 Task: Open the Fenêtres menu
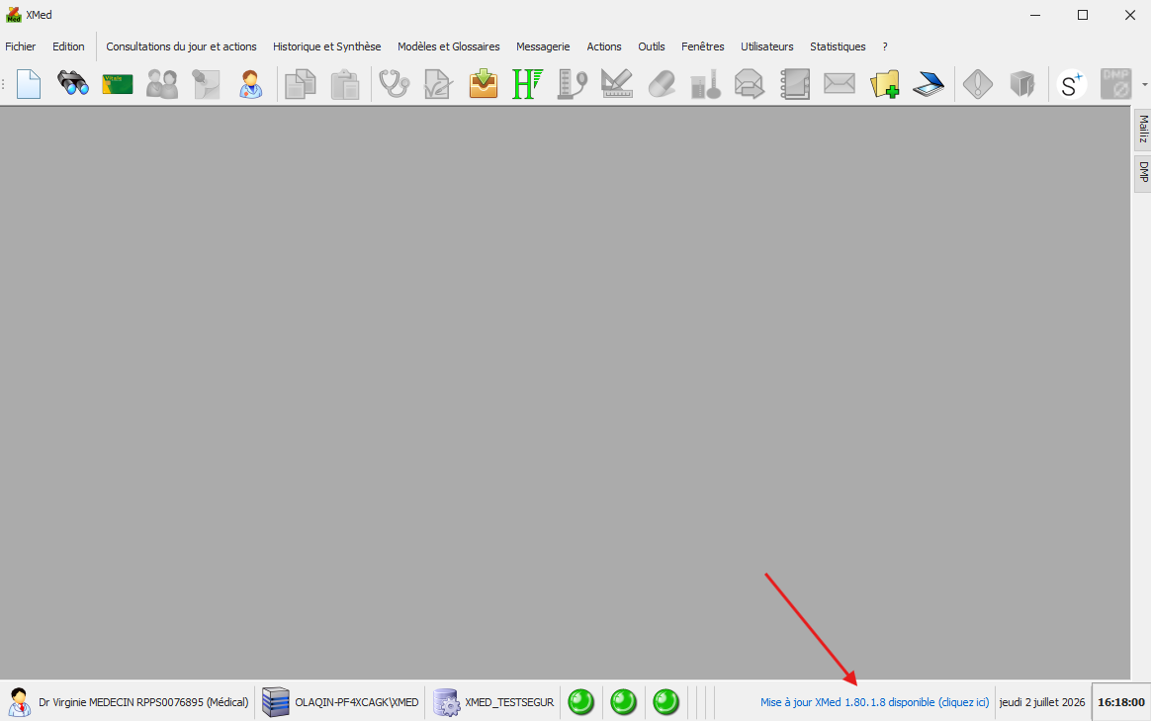(702, 46)
